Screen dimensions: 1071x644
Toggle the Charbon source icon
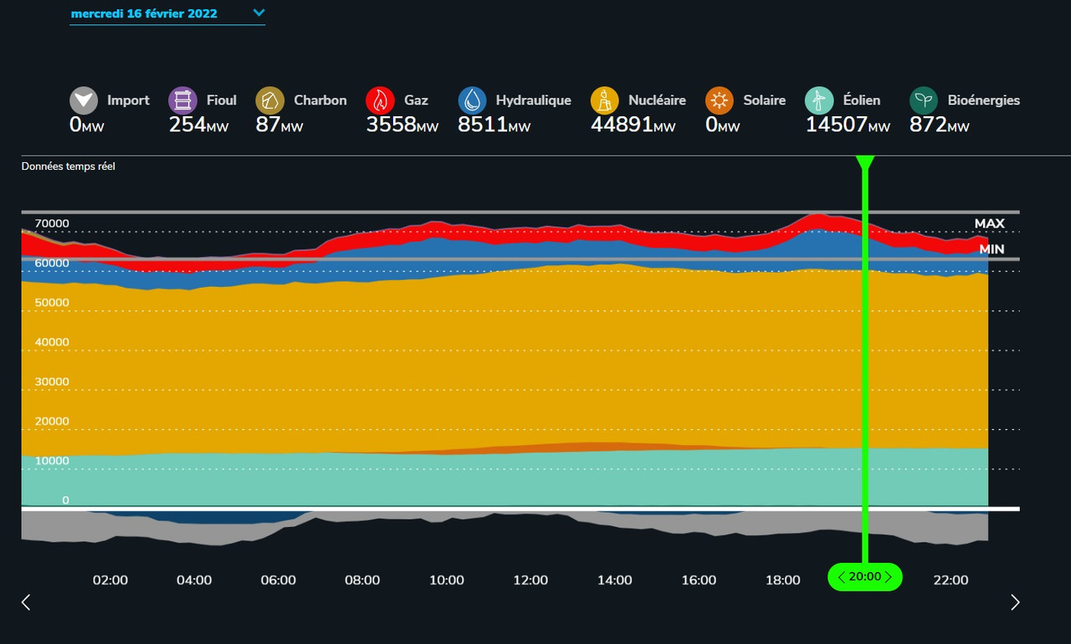(270, 101)
